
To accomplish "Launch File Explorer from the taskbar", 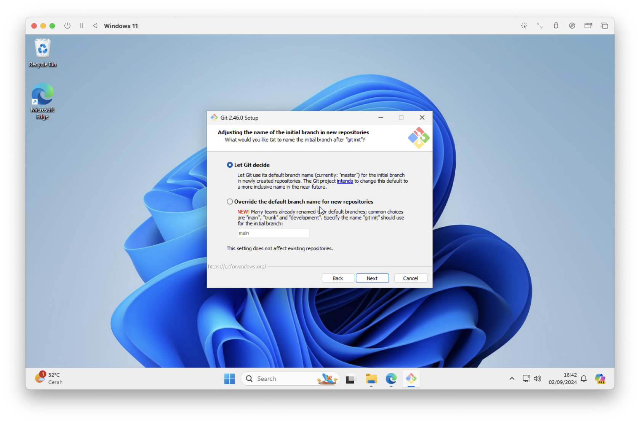I will coord(371,379).
